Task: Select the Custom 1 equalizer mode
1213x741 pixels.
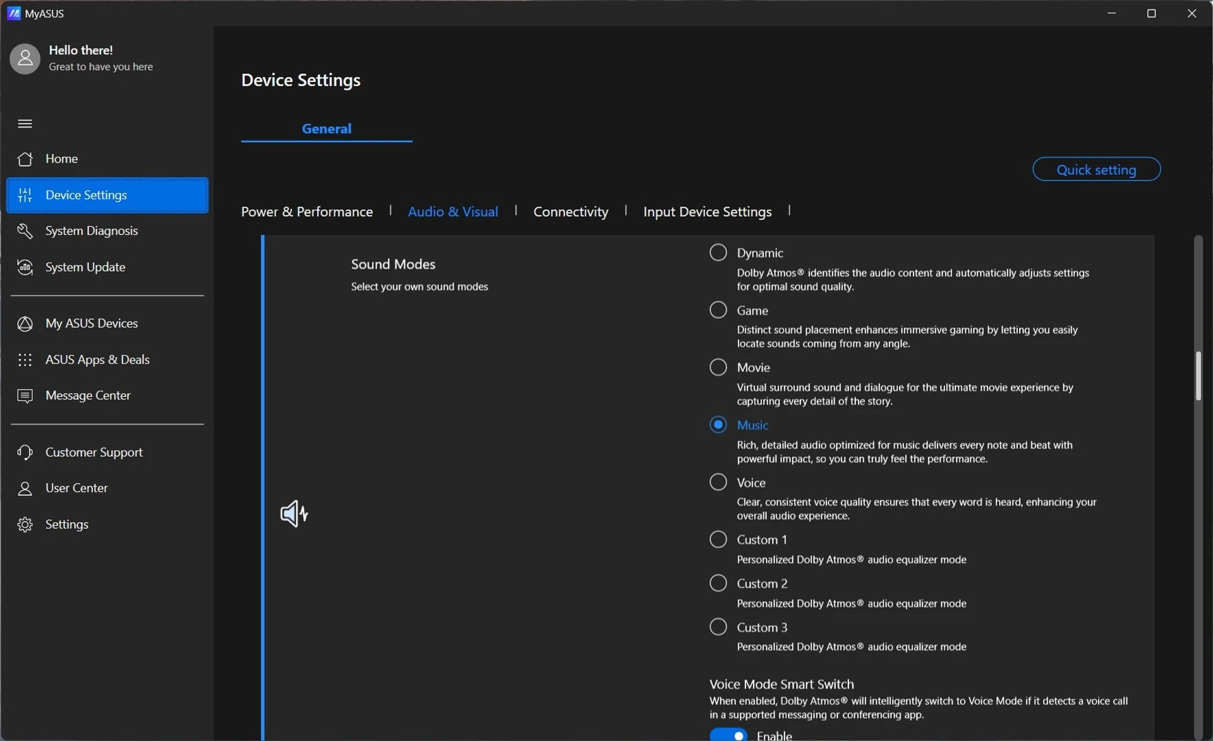Action: pyautogui.click(x=718, y=539)
